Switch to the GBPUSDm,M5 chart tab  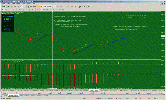[x=104, y=91]
